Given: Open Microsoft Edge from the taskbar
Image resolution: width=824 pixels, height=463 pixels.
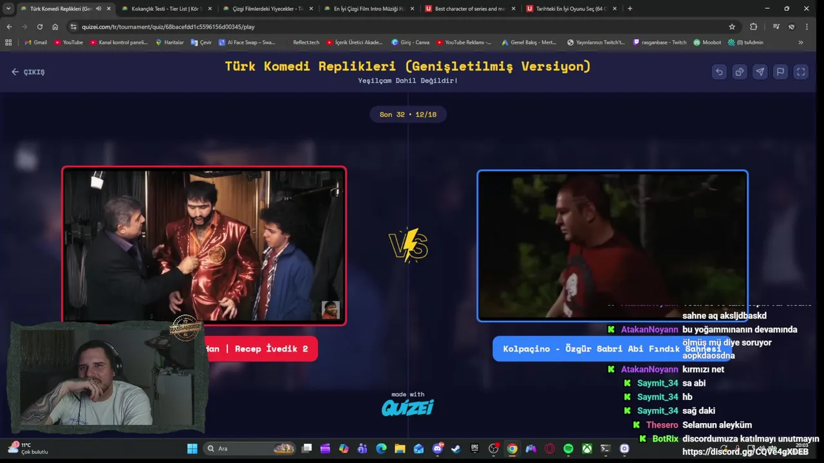Looking at the screenshot, I should click(x=380, y=448).
